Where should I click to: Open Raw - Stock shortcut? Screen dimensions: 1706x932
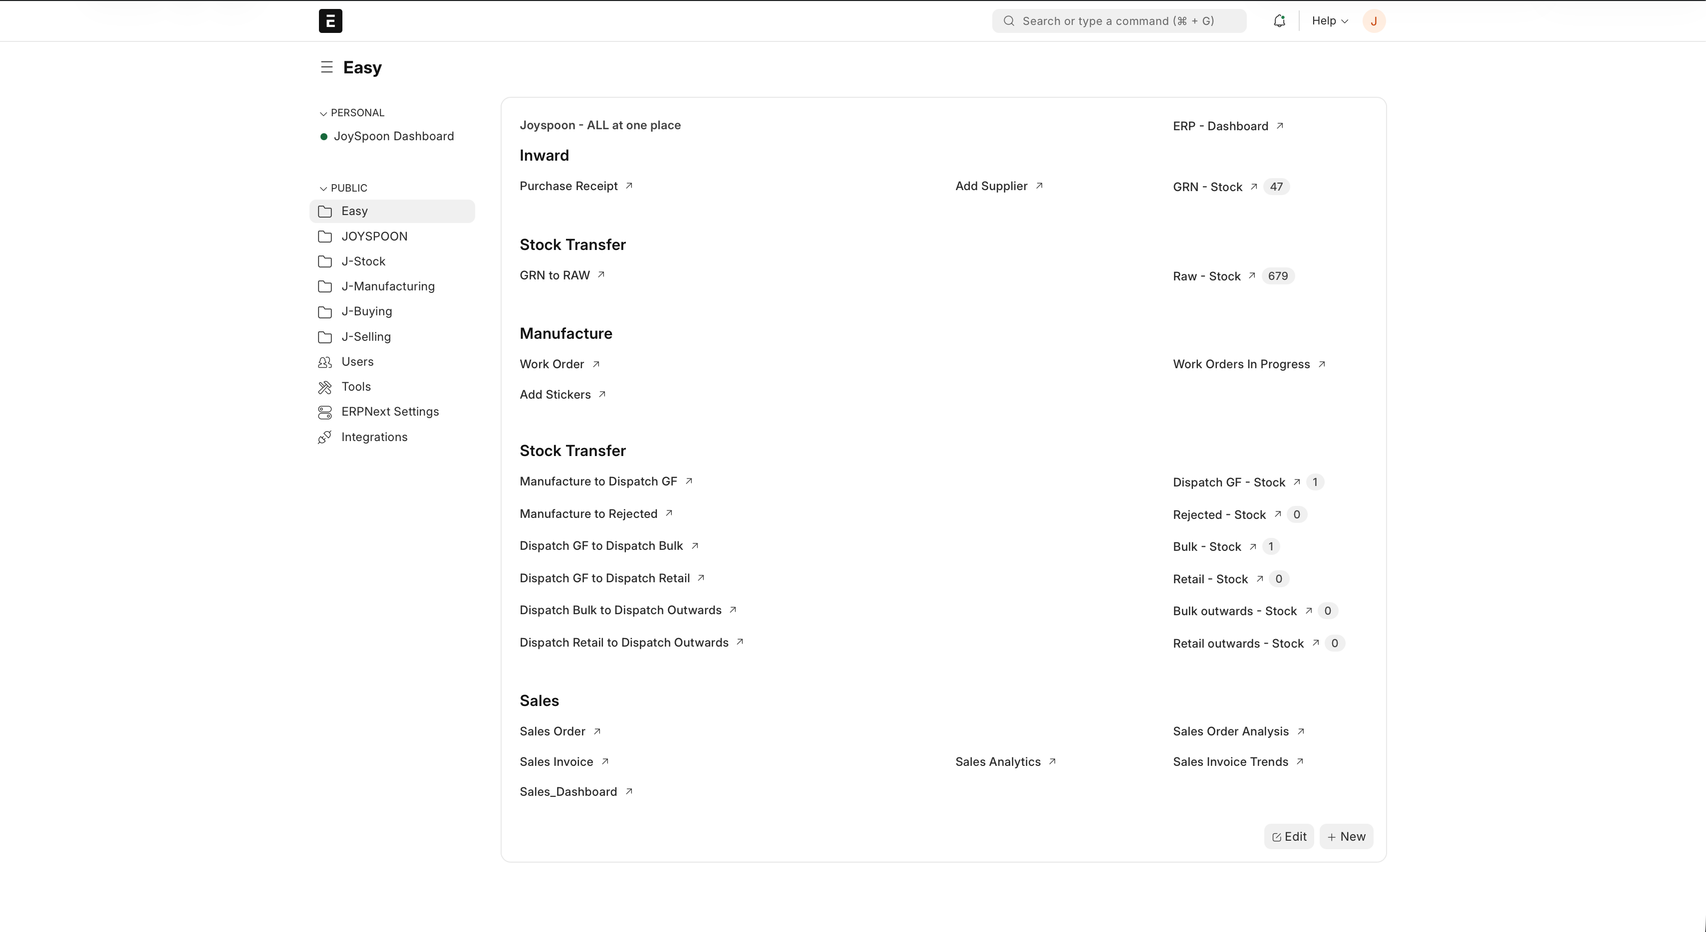pos(1207,276)
